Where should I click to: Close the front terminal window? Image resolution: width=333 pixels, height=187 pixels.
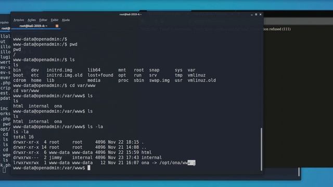(261, 15)
